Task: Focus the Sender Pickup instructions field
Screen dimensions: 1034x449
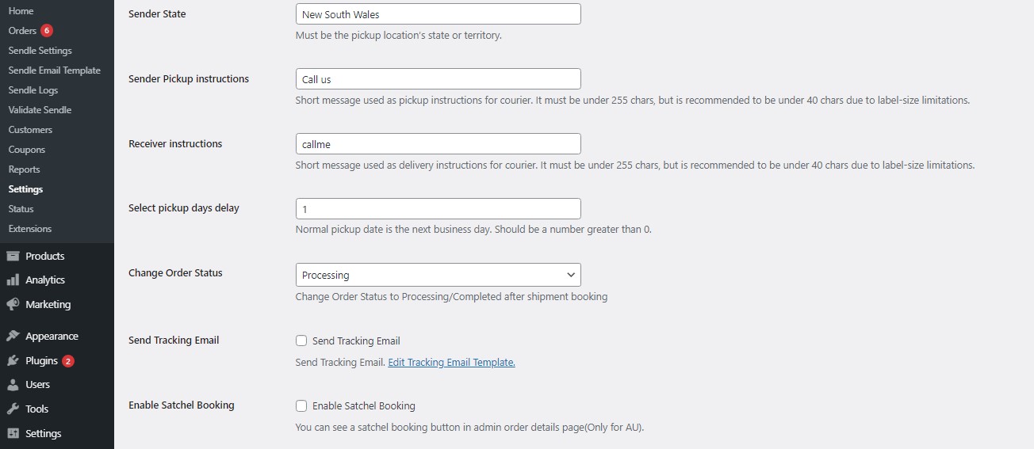Action: pyautogui.click(x=438, y=79)
